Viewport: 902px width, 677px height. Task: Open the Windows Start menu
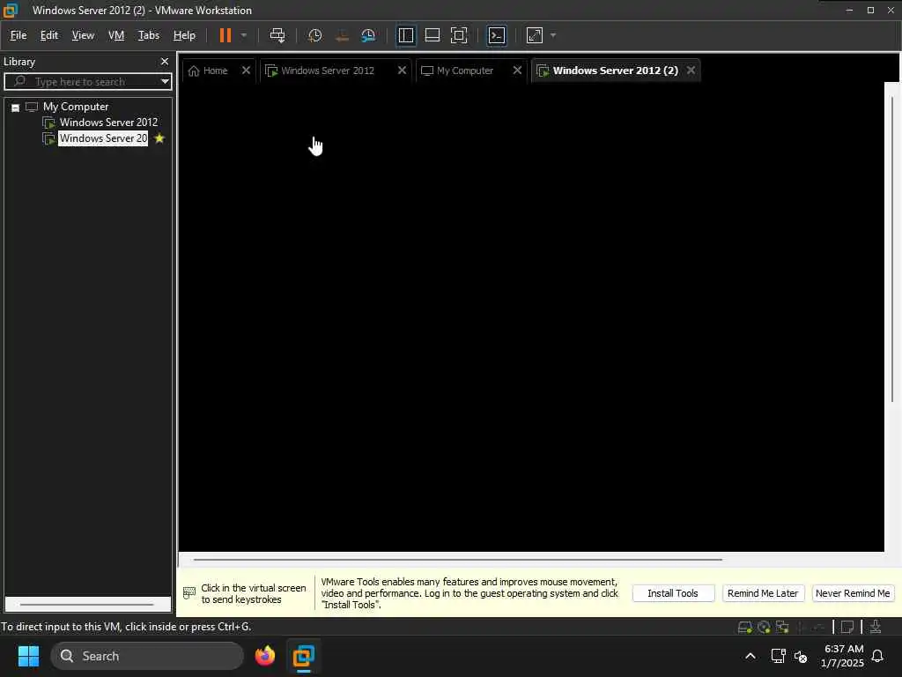pyautogui.click(x=29, y=656)
